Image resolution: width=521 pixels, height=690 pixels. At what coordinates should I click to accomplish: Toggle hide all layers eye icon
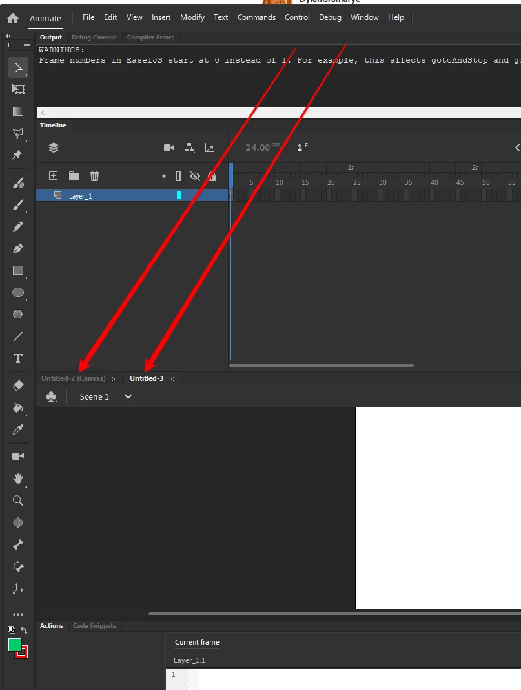point(194,176)
